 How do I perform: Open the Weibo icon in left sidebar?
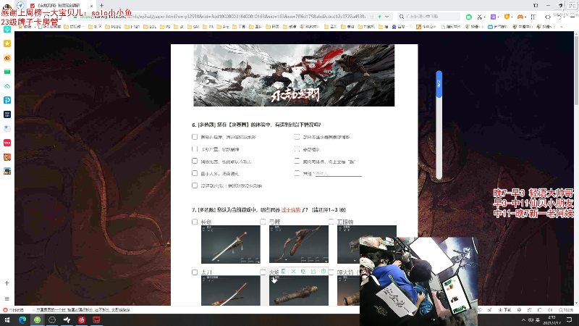(x=7, y=58)
